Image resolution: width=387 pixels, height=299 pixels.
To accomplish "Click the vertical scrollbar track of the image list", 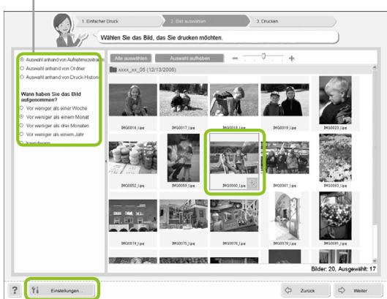I will point(375,164).
